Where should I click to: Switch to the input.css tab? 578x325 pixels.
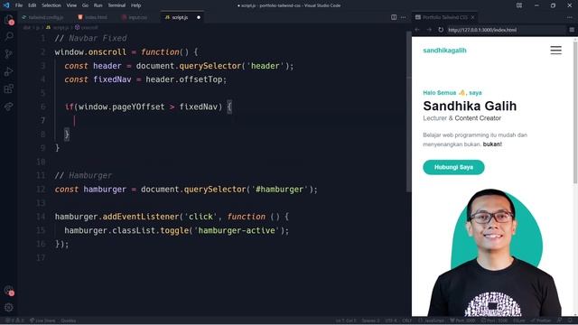click(137, 17)
